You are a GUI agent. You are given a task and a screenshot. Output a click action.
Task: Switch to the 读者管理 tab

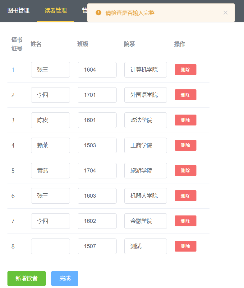point(56,11)
